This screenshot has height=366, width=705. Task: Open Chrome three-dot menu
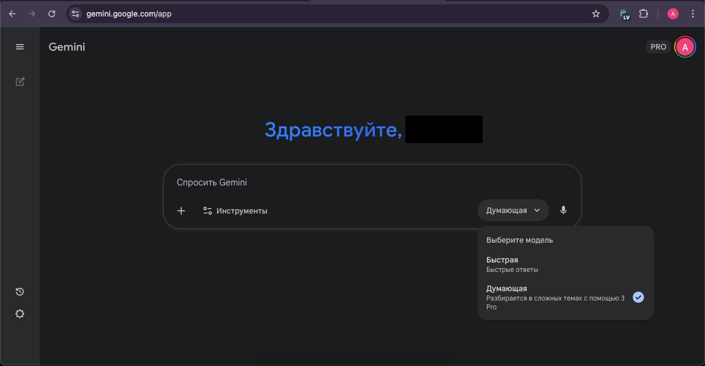693,14
